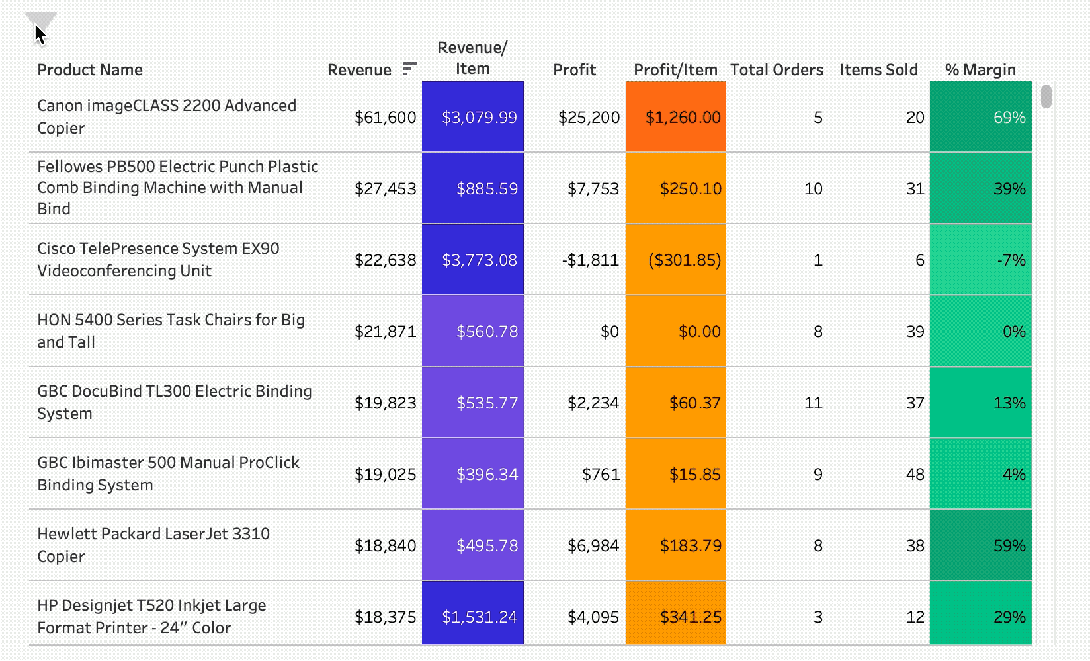Click the "Revenue/Item" column header

472,58
